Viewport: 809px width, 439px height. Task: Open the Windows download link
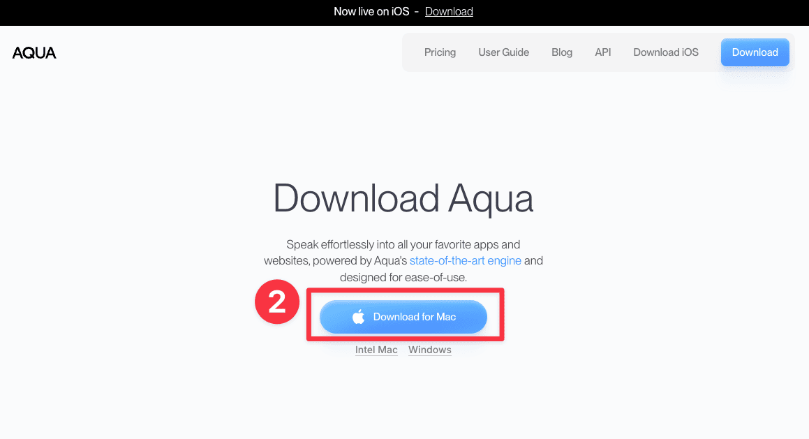[x=430, y=350]
